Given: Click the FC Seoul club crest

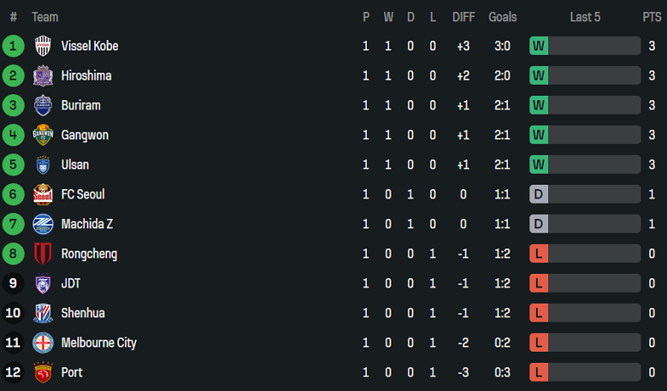Looking at the screenshot, I should (x=43, y=194).
